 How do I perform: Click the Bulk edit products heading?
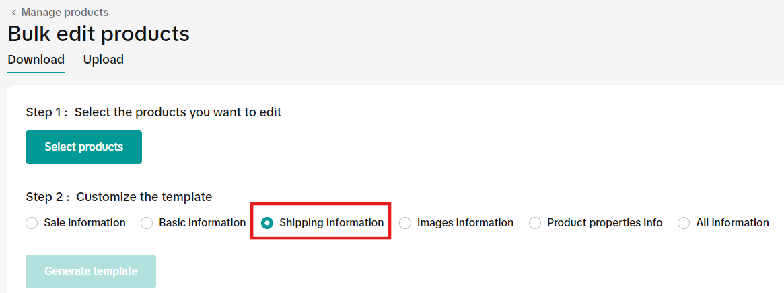(x=99, y=34)
